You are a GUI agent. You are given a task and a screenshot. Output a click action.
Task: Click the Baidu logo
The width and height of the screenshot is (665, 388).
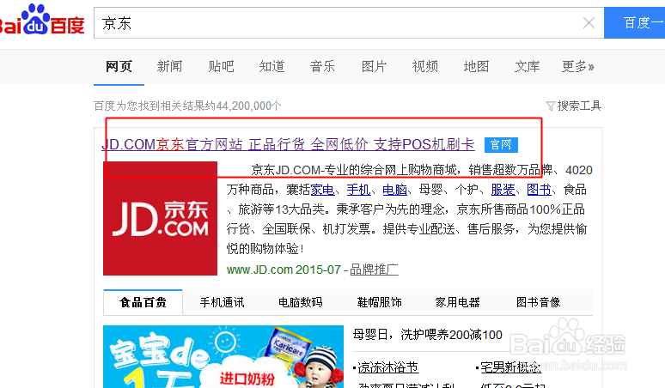41,20
